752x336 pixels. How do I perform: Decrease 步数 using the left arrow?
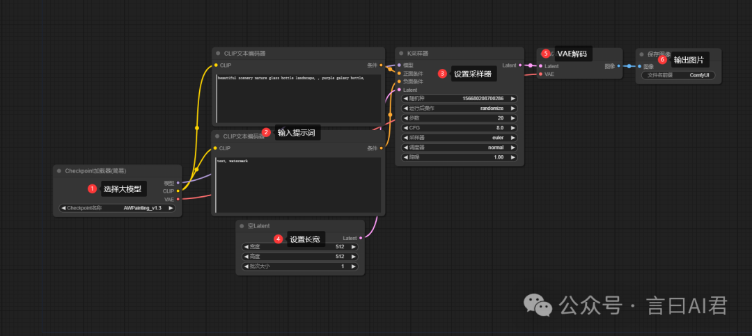(406, 118)
